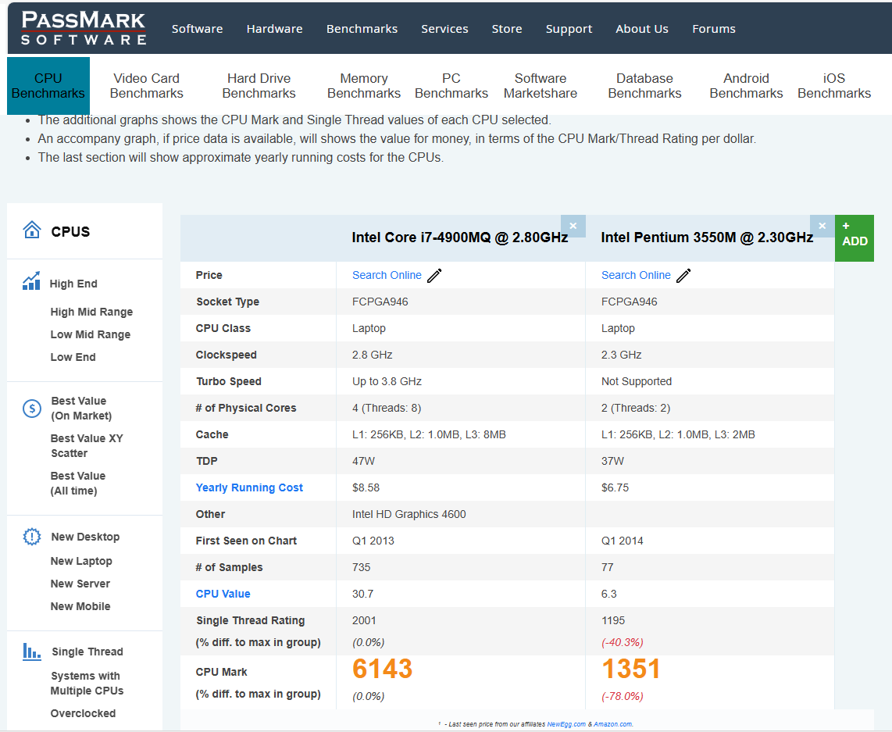
Task: Open the Store menu
Action: [507, 29]
